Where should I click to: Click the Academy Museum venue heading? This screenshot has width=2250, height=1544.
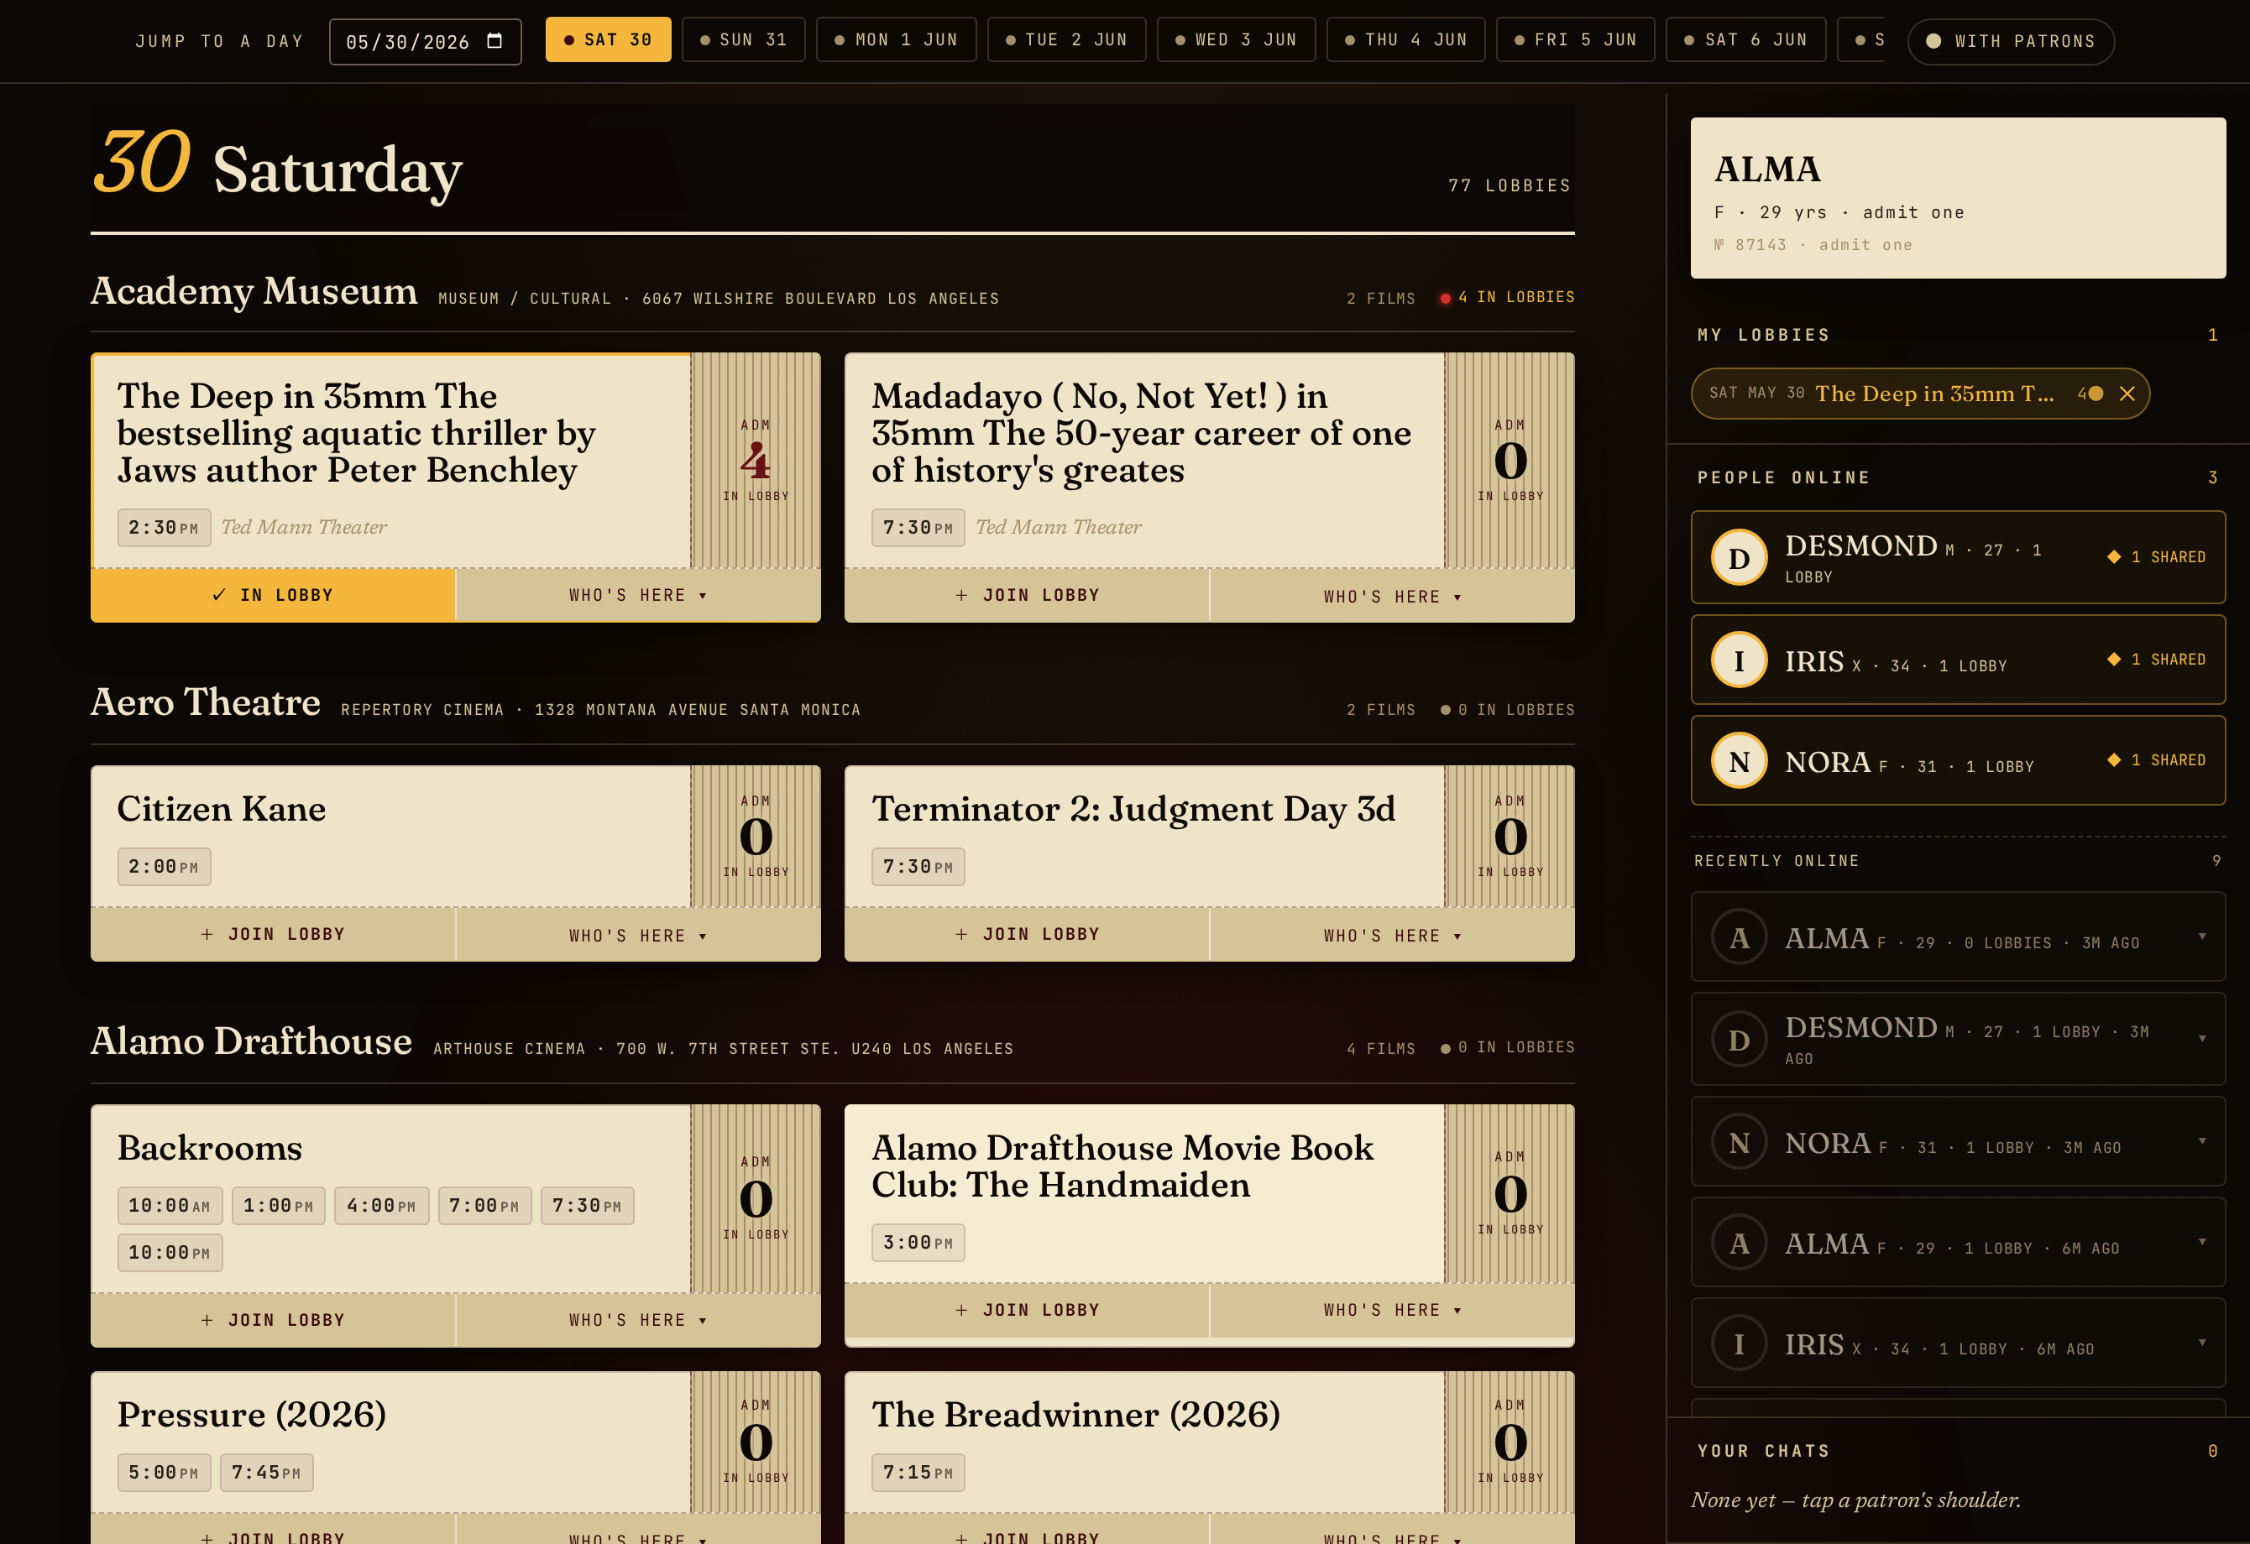254,290
